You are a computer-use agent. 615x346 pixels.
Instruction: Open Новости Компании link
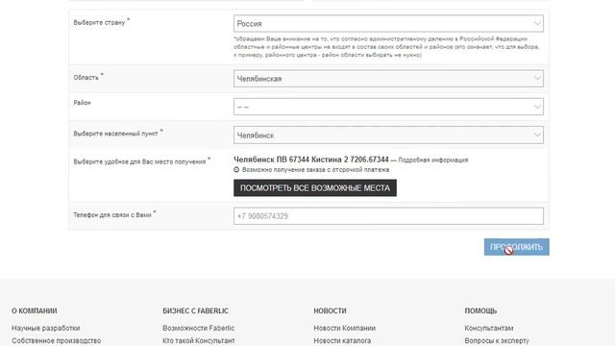(345, 328)
